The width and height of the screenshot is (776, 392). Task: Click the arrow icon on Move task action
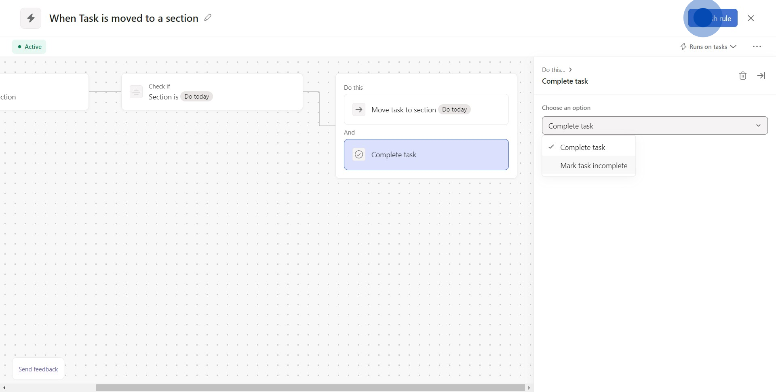(x=358, y=110)
